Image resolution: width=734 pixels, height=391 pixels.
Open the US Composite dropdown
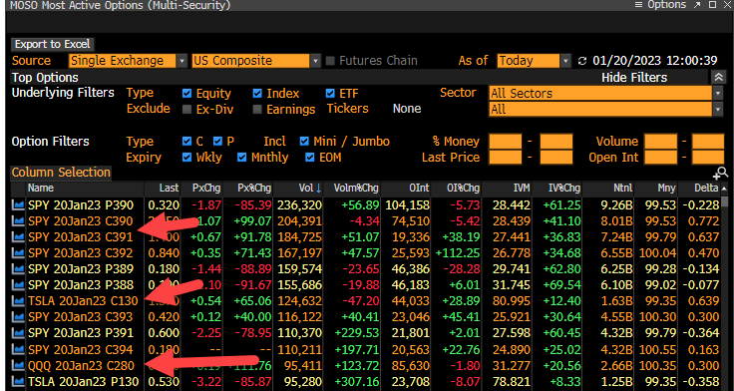coord(256,61)
